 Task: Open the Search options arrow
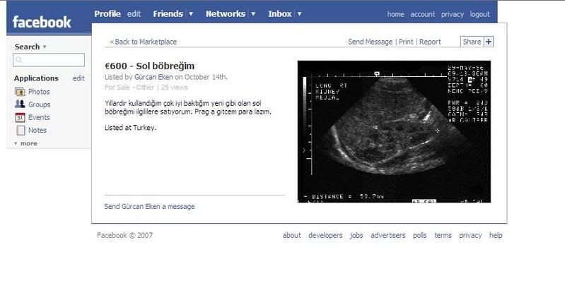(45, 47)
